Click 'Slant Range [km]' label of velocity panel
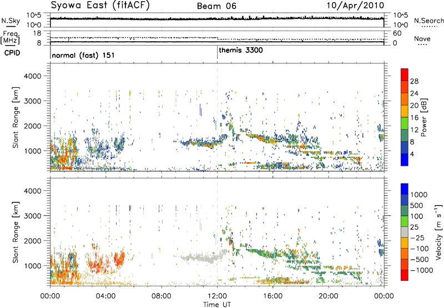The width and height of the screenshot is (444, 308). pos(16,232)
